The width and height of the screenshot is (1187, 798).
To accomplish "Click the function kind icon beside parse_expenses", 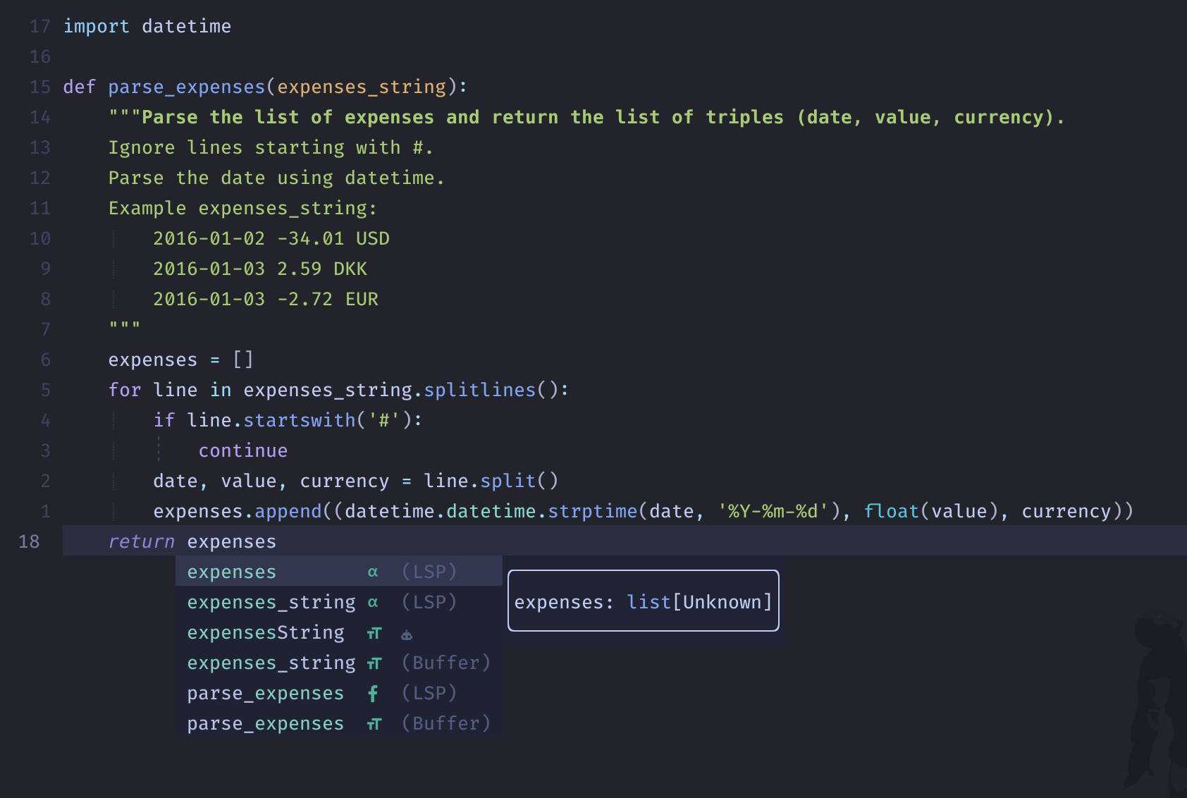I will 374,693.
